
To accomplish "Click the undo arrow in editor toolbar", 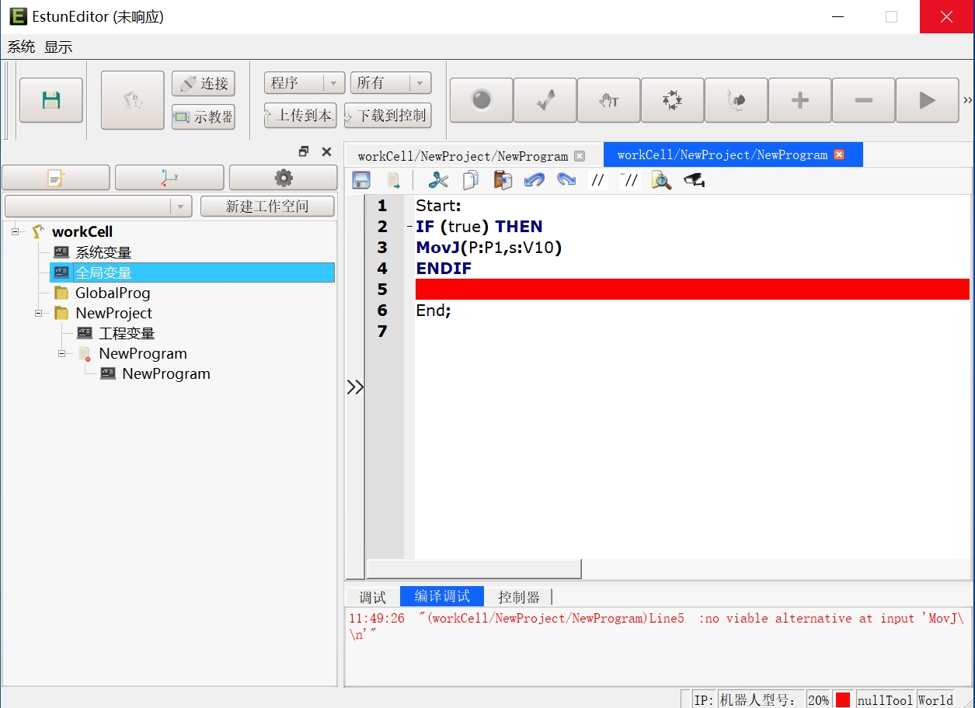I will pyautogui.click(x=534, y=181).
